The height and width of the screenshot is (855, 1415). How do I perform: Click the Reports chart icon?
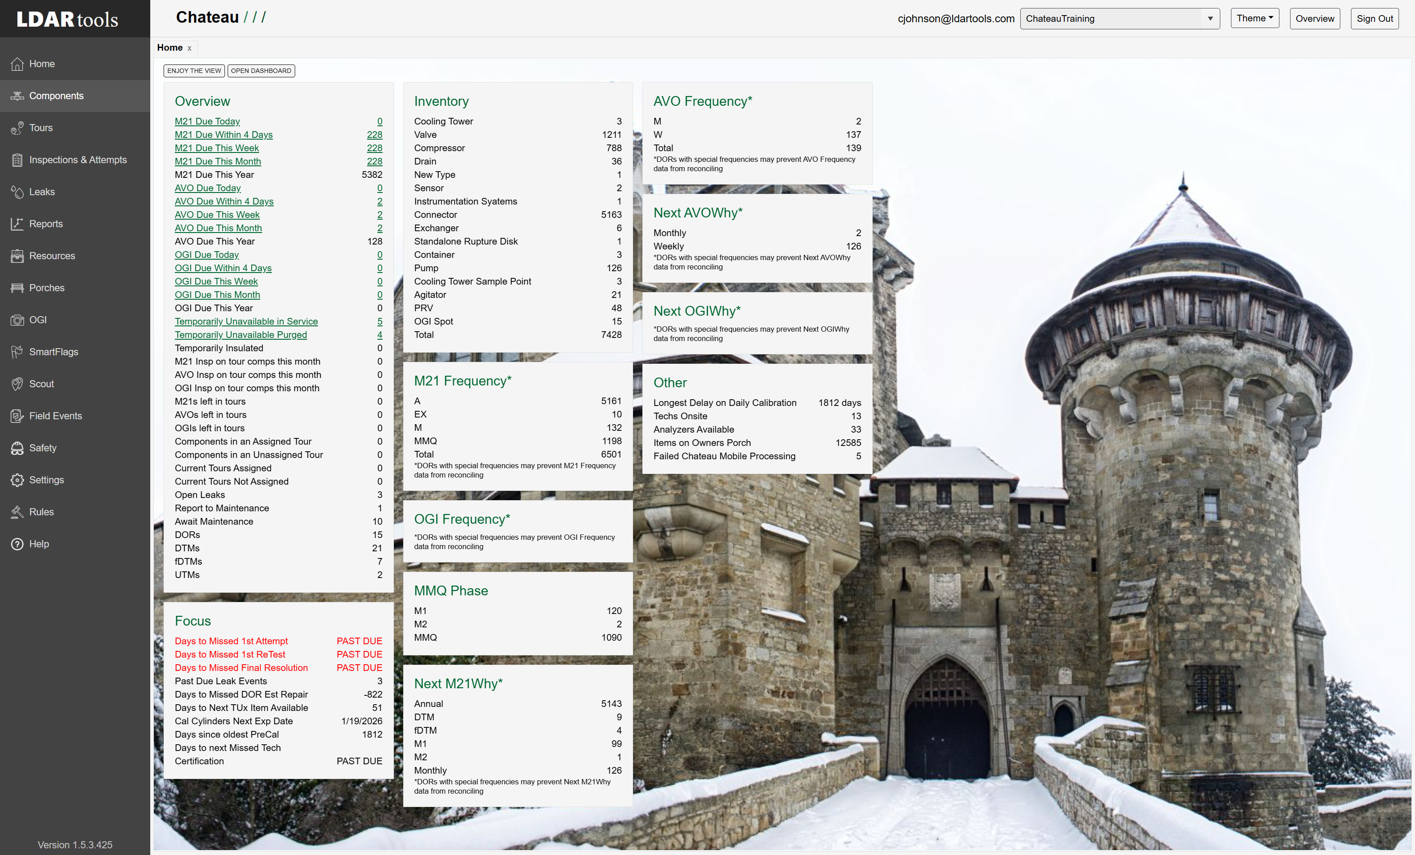pyautogui.click(x=17, y=224)
